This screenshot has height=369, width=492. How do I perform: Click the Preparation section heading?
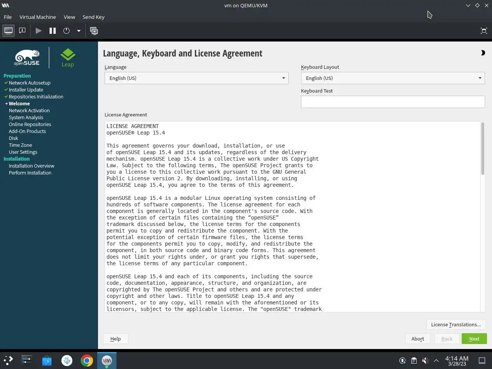click(x=17, y=76)
